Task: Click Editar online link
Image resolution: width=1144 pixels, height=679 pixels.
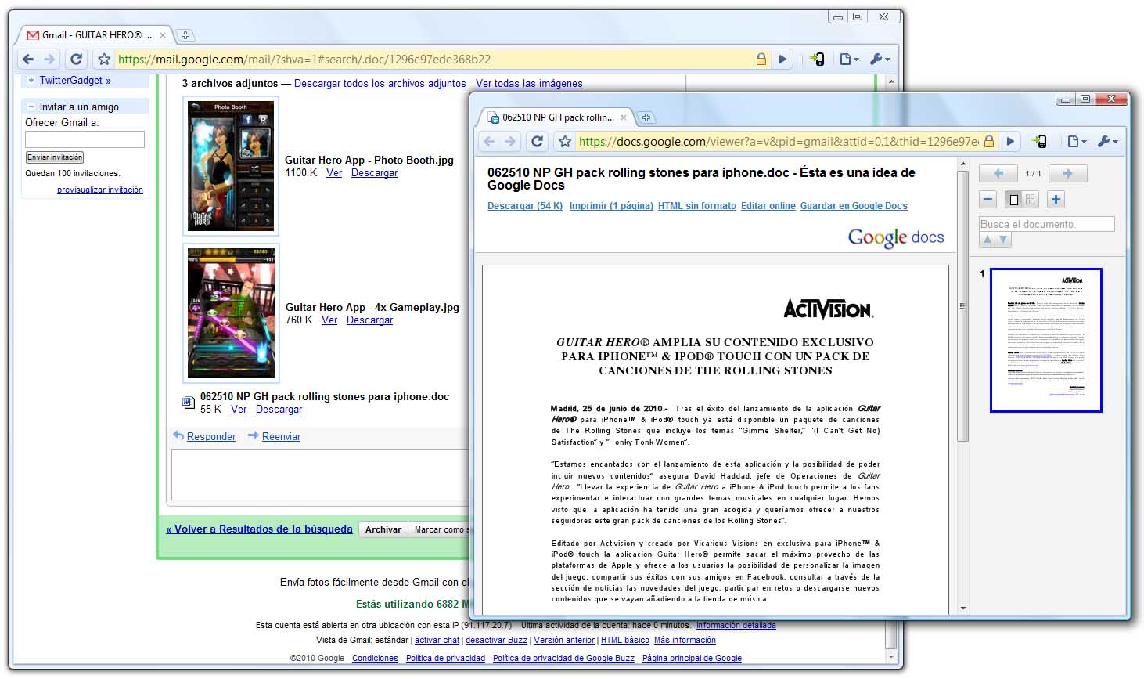Action: (768, 206)
